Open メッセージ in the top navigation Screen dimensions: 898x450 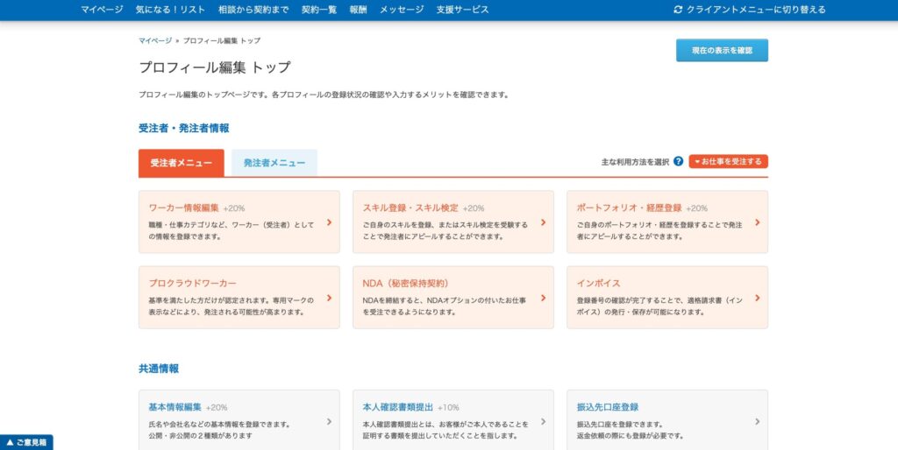pyautogui.click(x=402, y=10)
